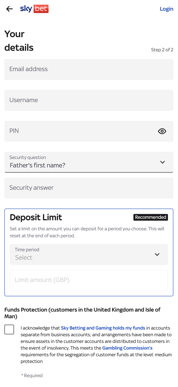This screenshot has width=178, height=387.
Task: Open the Login link
Action: [x=166, y=9]
